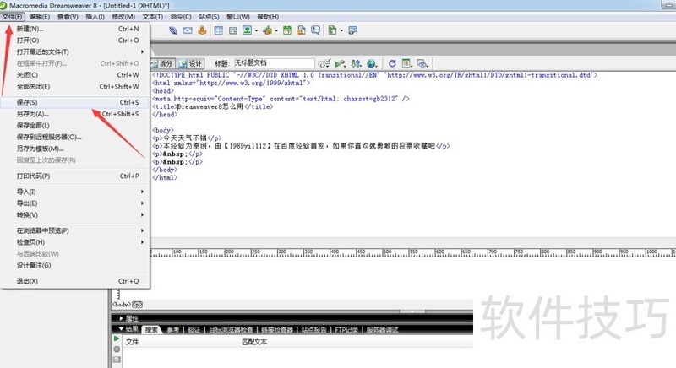Click the Hyperlink insert icon
Image resolution: width=676 pixels, height=368 pixels.
click(173, 30)
